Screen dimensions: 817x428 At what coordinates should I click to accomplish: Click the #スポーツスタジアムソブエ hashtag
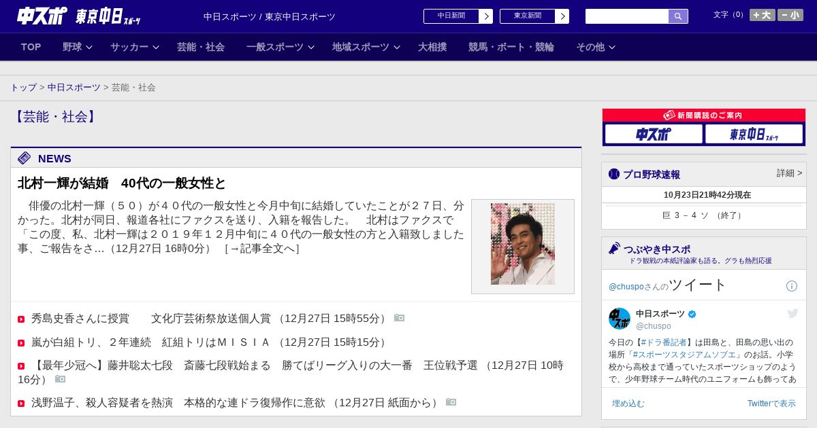click(685, 355)
